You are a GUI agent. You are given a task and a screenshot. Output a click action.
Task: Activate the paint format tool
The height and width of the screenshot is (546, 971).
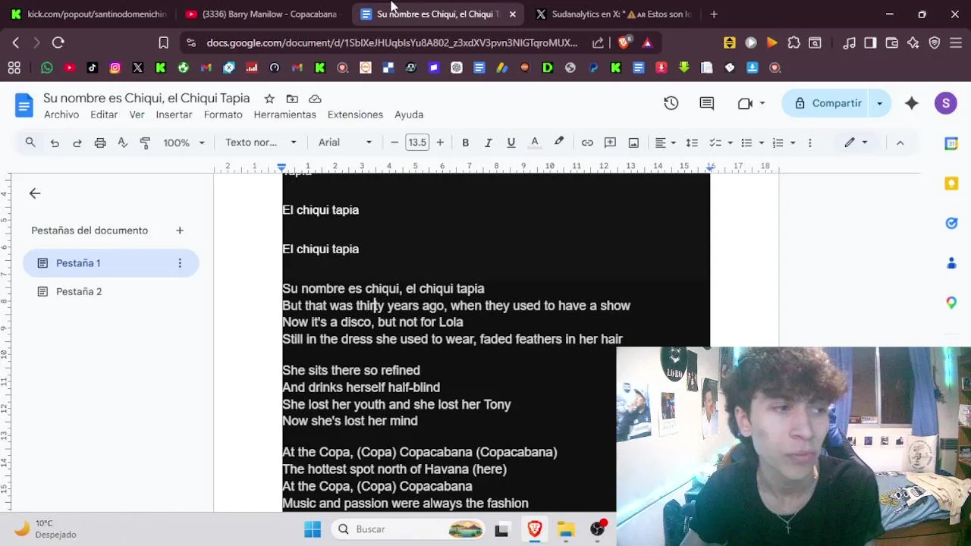click(146, 143)
